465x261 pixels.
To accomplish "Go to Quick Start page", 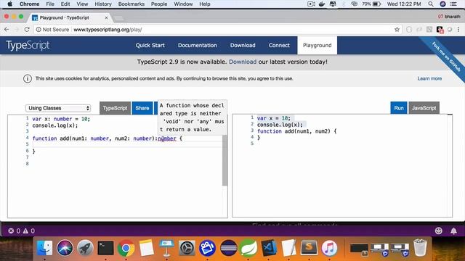I will 150,45.
